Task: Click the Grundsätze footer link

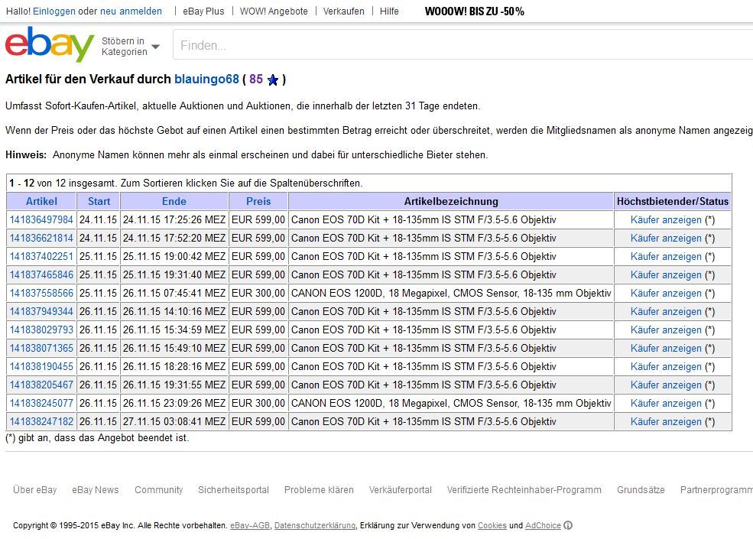Action: tap(641, 489)
